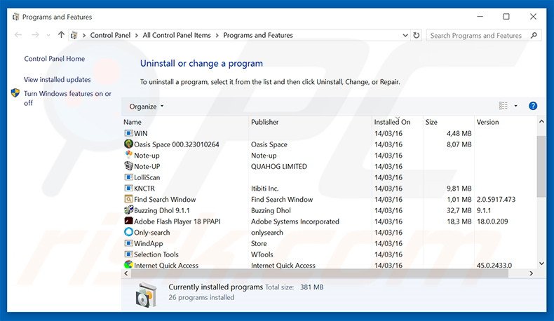Select Adobe Flash Player 18 PPAPI entry
Image resolution: width=554 pixels, height=321 pixels.
tap(177, 221)
